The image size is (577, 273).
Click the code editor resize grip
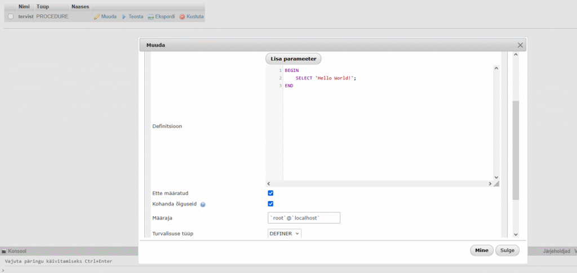(496, 184)
